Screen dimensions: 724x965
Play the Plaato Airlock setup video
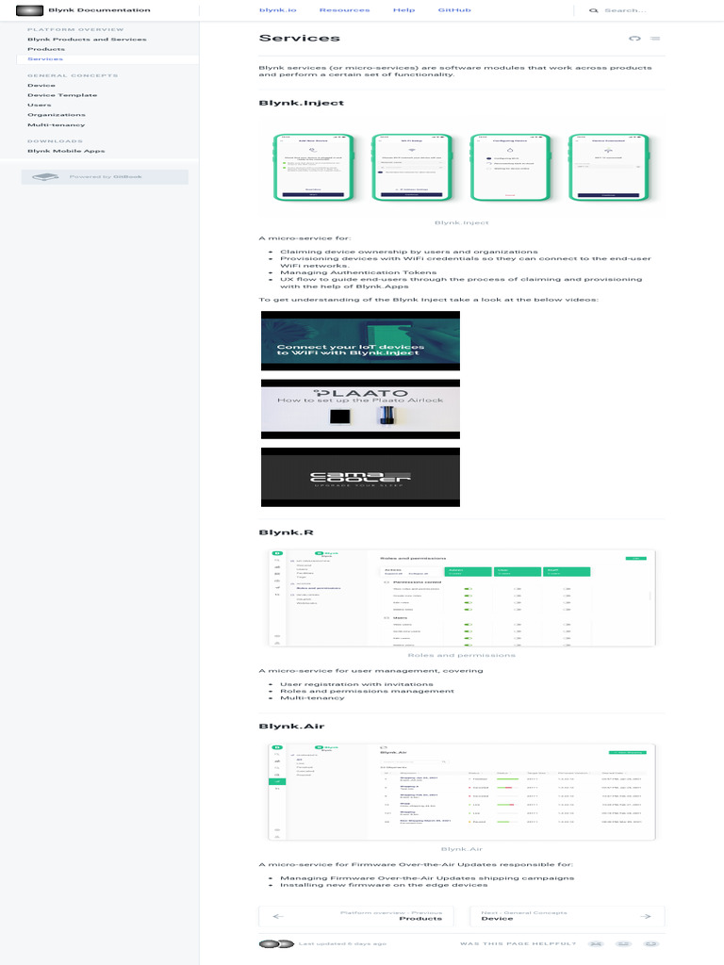[360, 409]
